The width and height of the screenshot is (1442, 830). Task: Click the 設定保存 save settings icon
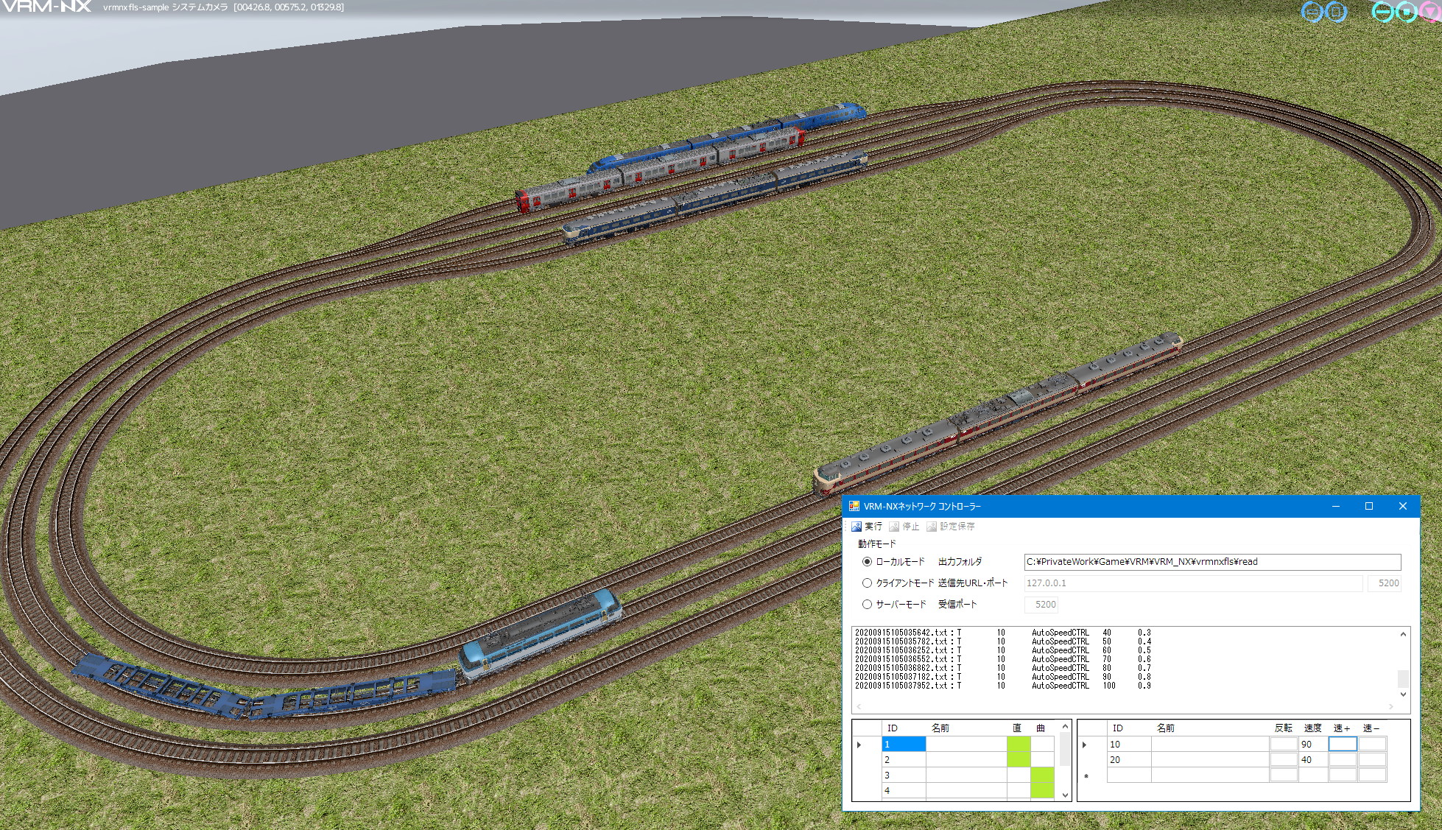(x=932, y=527)
